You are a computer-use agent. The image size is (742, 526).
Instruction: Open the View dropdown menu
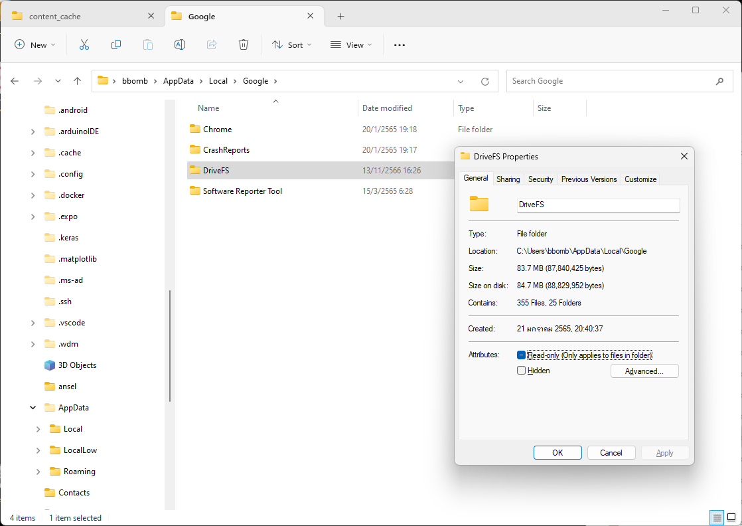pyautogui.click(x=351, y=44)
